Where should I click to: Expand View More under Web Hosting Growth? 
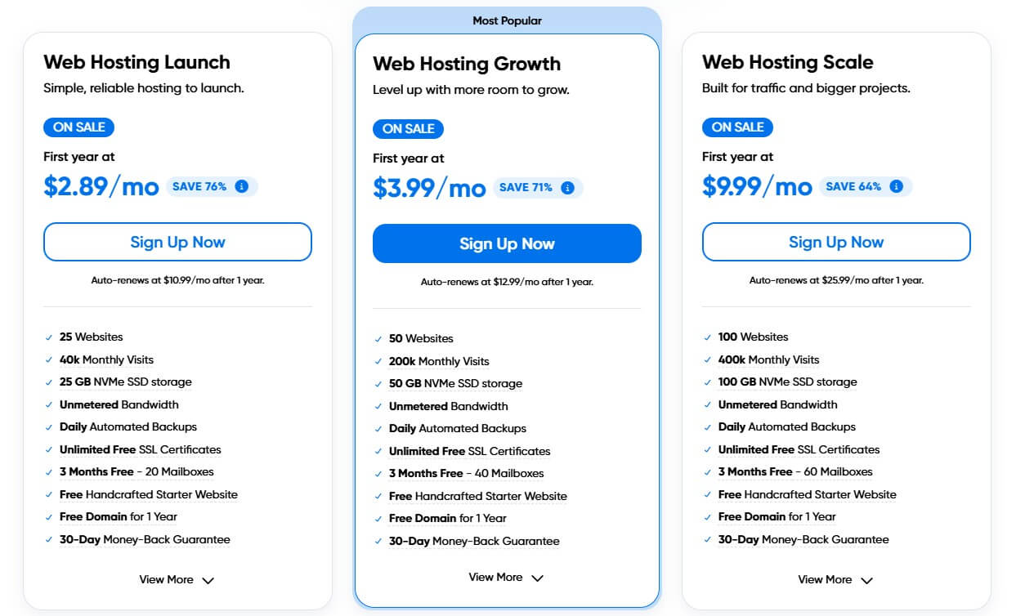pos(506,577)
